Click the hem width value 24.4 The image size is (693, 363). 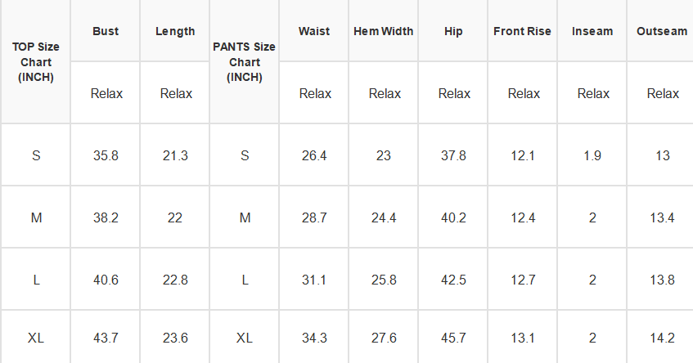tap(384, 217)
